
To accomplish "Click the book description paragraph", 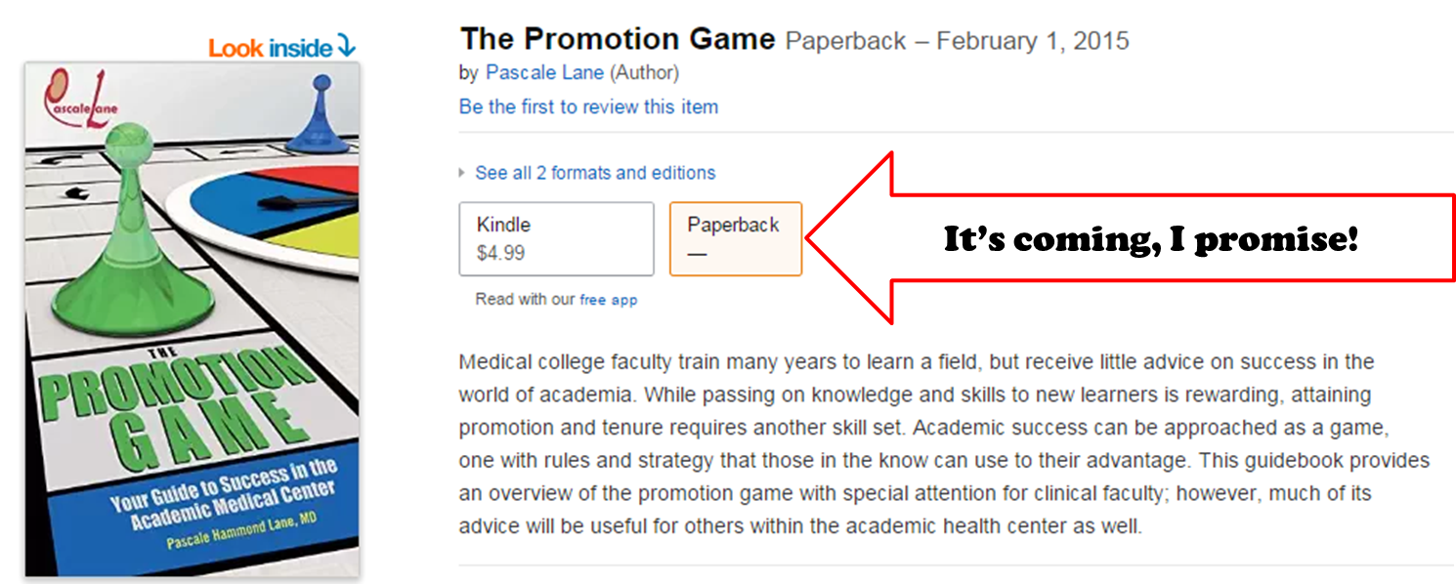I will pos(944,444).
